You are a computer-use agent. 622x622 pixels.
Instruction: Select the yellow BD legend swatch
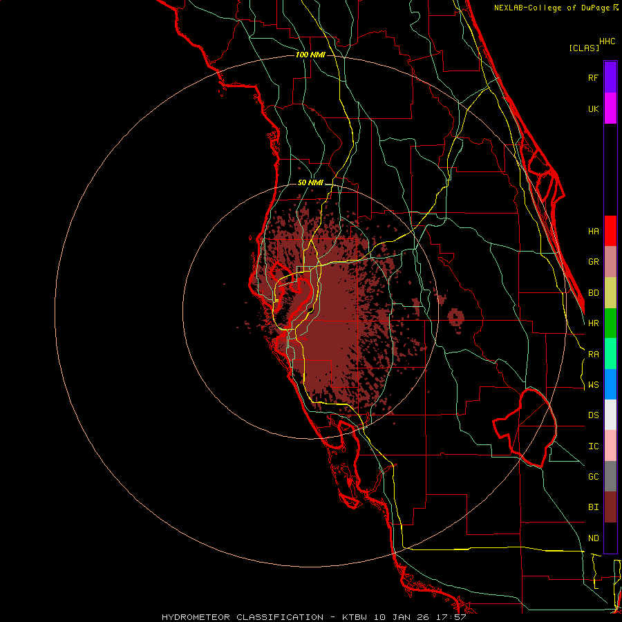point(610,293)
